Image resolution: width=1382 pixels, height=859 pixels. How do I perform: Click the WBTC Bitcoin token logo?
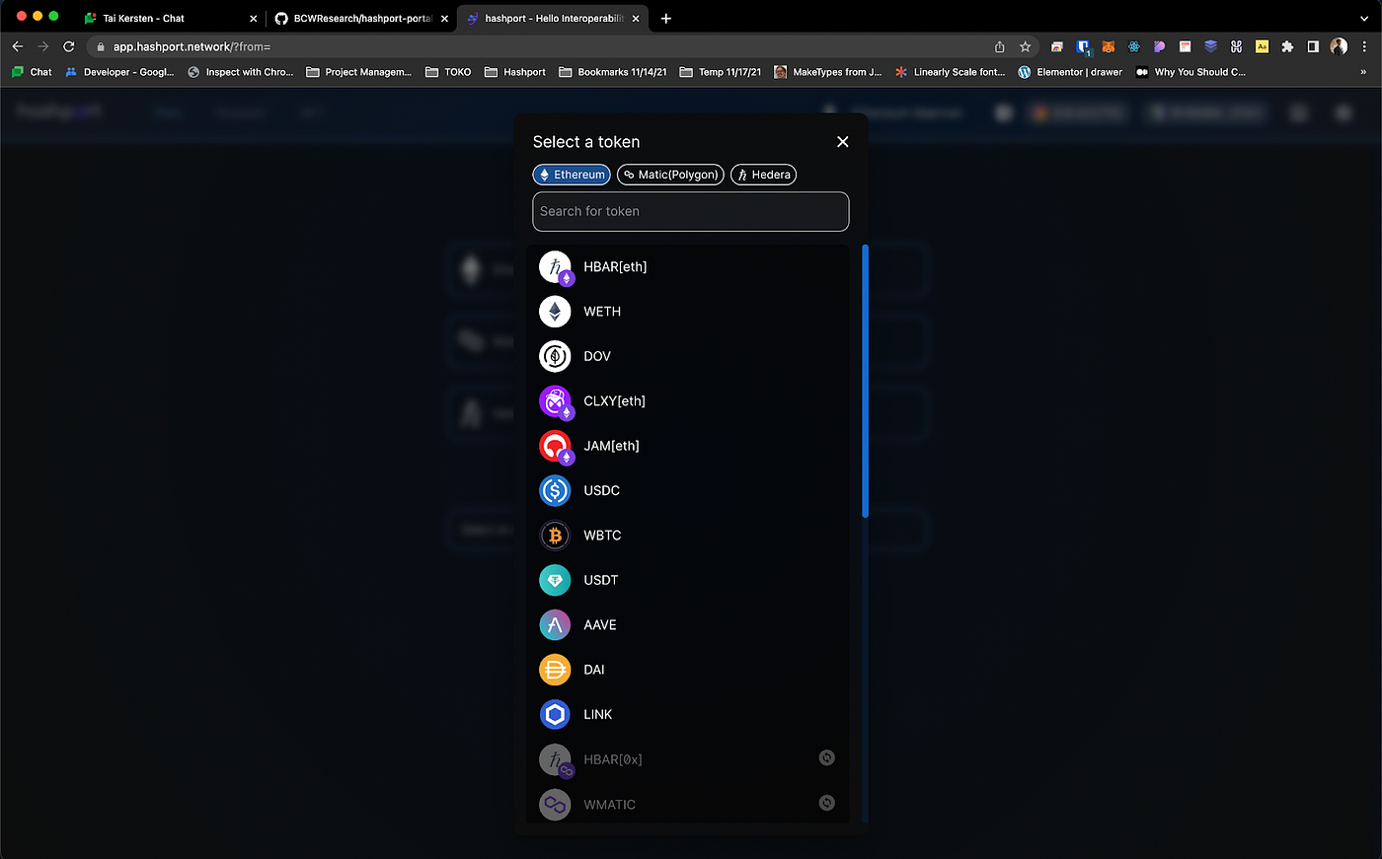click(x=555, y=535)
